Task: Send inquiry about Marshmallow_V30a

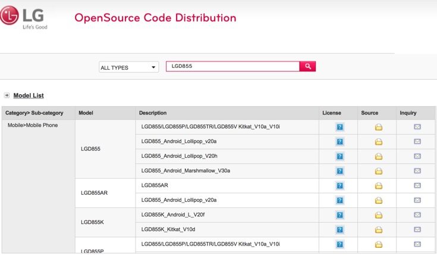Action: 417,170
